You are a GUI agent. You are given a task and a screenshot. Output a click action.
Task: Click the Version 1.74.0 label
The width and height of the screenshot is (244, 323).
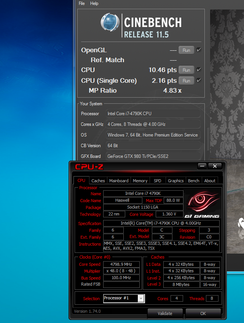[x=88, y=311]
